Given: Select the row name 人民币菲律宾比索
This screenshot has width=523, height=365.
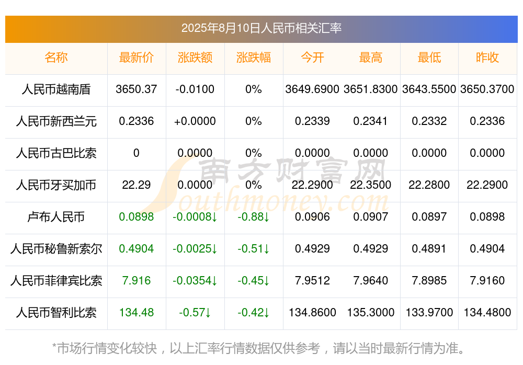Looking at the screenshot, I should 56,281.
